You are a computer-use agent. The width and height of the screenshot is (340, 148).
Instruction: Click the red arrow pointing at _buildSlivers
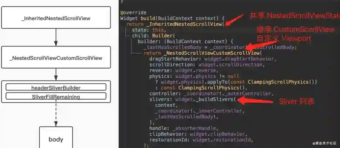pyautogui.click(x=255, y=101)
